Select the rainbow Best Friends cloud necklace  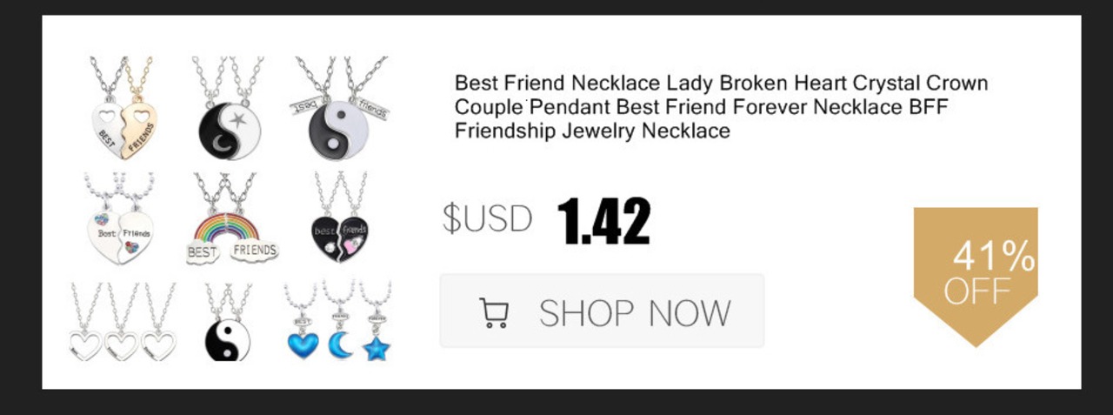pyautogui.click(x=231, y=218)
